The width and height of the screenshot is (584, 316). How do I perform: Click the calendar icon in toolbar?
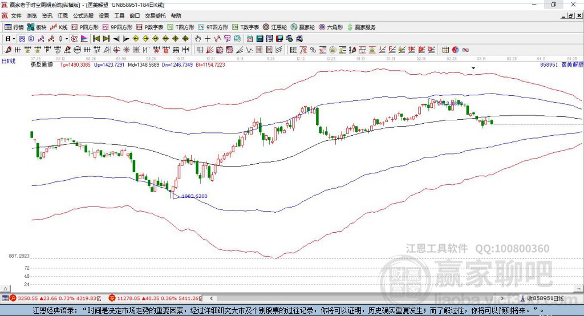click(250, 39)
